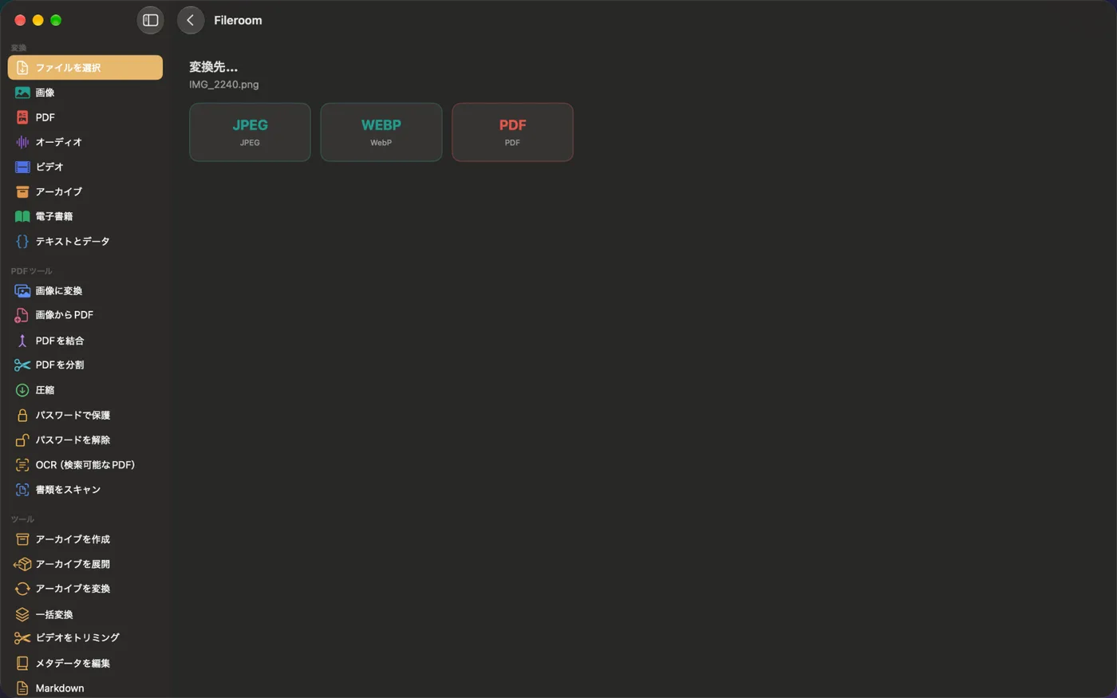The height and width of the screenshot is (698, 1117).
Task: Minimize the window with yellow button
Action: pos(37,20)
